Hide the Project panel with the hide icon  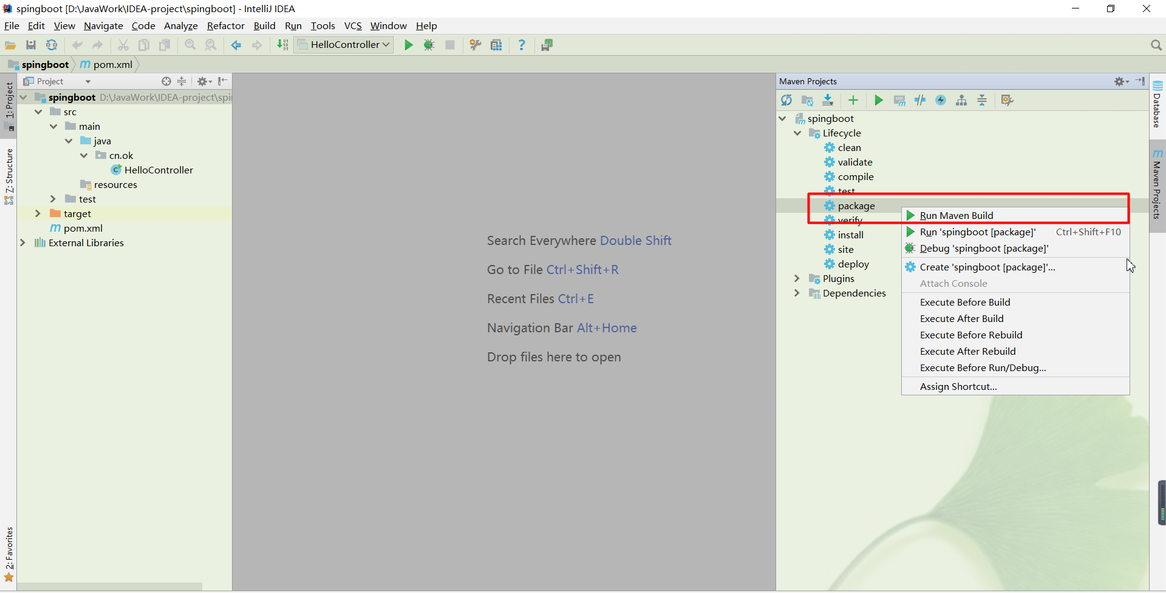tap(223, 81)
